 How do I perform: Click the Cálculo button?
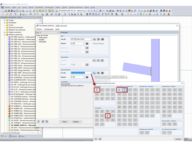(x=65, y=122)
